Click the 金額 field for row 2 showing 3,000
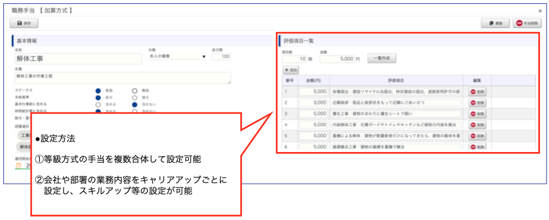Image resolution: width=549 pixels, height=220 pixels. tap(313, 103)
